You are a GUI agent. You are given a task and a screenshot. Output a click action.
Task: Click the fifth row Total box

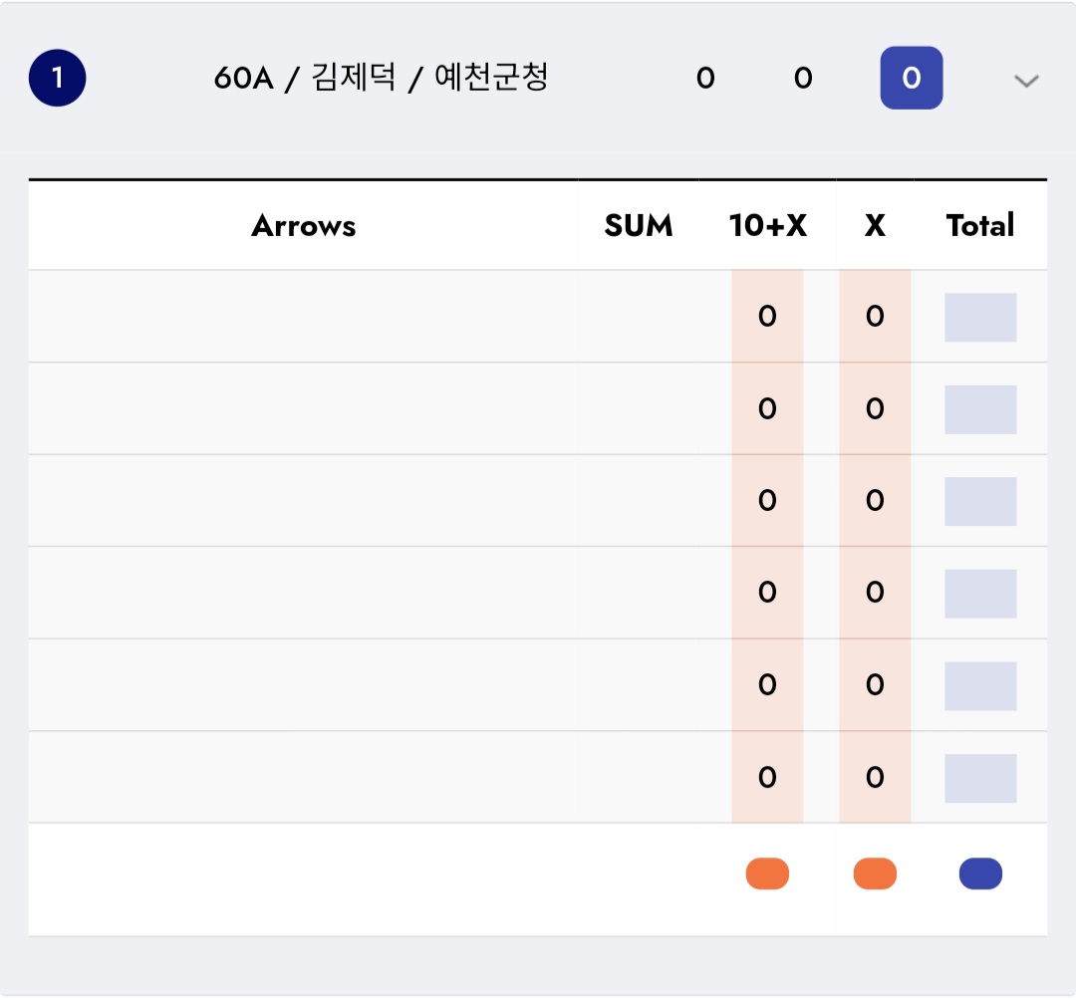click(x=980, y=686)
